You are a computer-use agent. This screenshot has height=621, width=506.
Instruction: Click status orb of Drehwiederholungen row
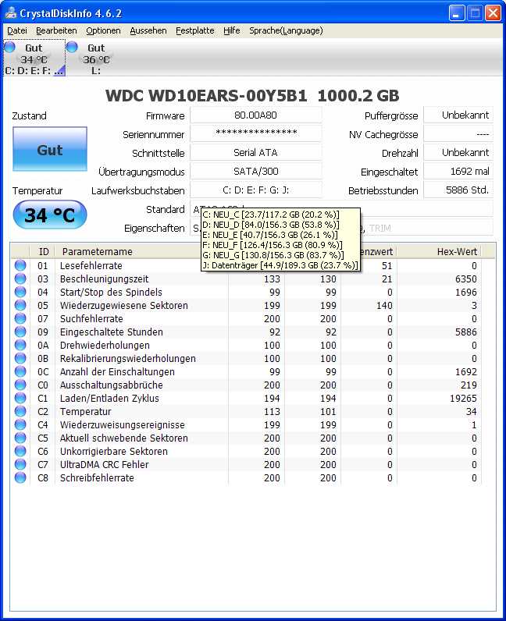point(20,345)
